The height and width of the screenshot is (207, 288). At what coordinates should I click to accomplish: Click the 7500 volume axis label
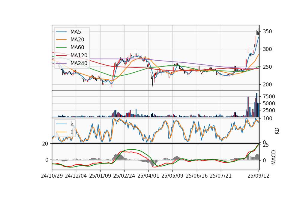(x=269, y=97)
